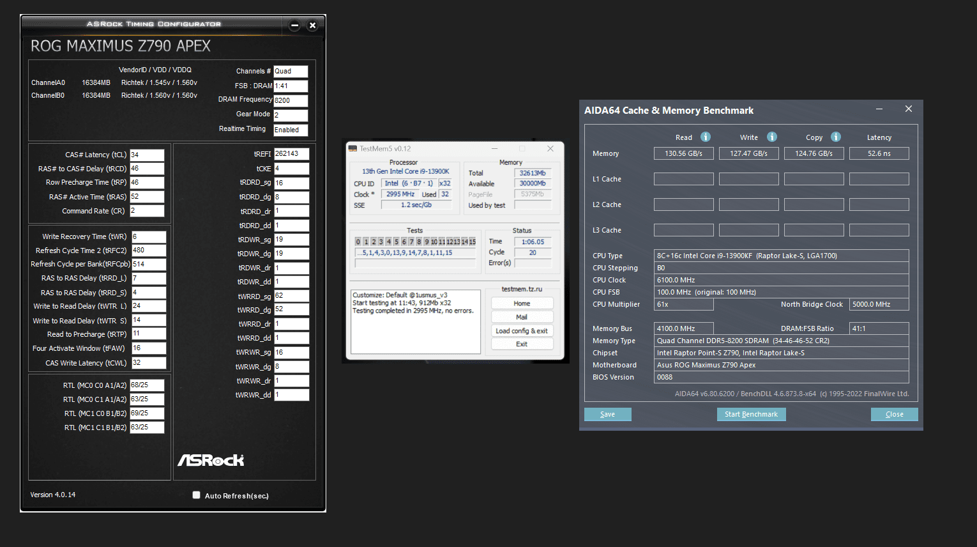
Task: Click the North Bridge Clock value 5000.0 MHz
Action: 879,304
